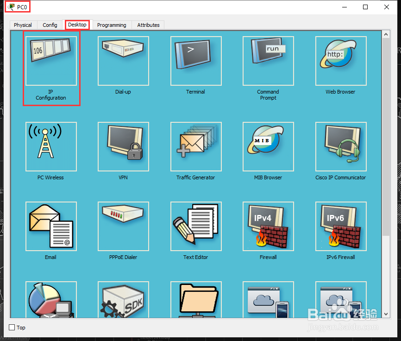This screenshot has height=341, width=401.
Task: Click the scrollbar up arrow
Action: (x=386, y=34)
